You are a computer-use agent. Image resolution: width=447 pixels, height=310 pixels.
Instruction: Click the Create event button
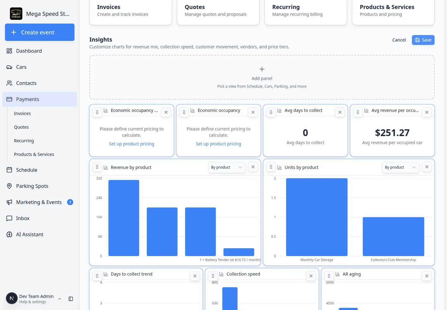tap(40, 32)
